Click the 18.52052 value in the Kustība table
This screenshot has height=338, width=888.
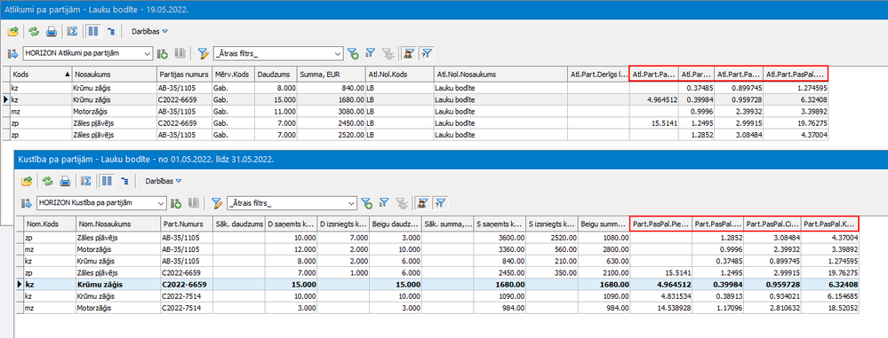830,308
